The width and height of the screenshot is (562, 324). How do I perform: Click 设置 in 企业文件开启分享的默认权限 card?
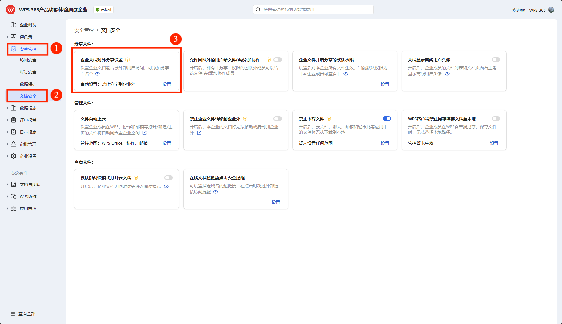pos(385,84)
